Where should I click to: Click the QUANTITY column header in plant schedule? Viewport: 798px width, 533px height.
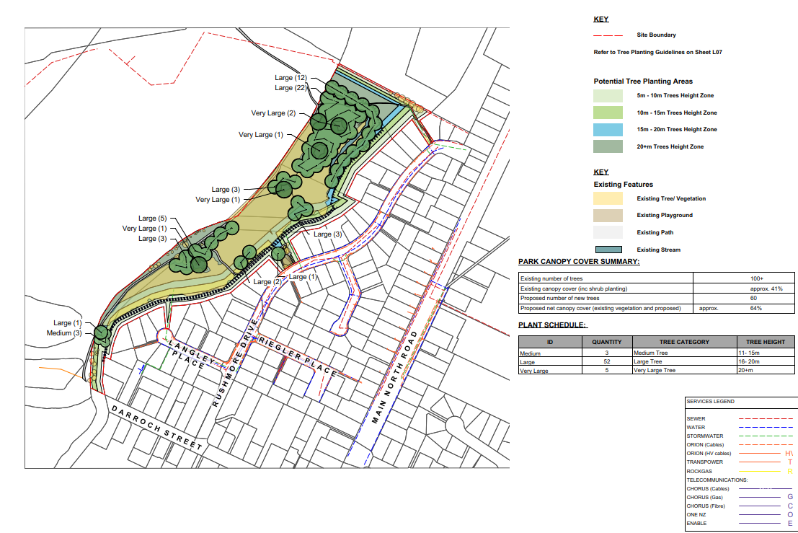click(607, 342)
